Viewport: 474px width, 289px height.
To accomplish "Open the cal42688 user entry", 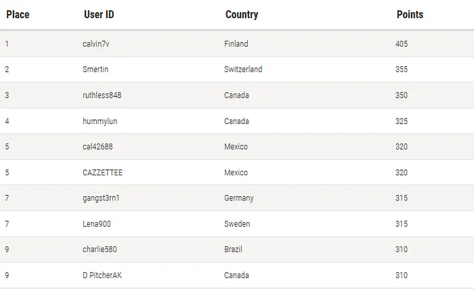I will [x=98, y=147].
